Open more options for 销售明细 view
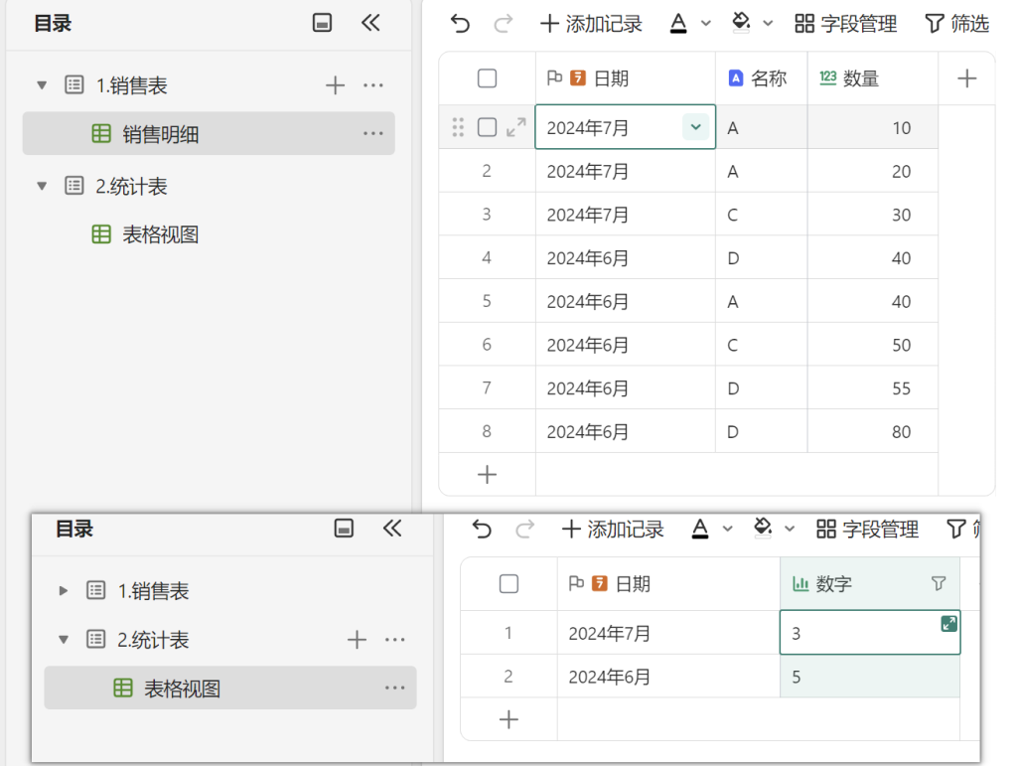1017x766 pixels. (373, 133)
